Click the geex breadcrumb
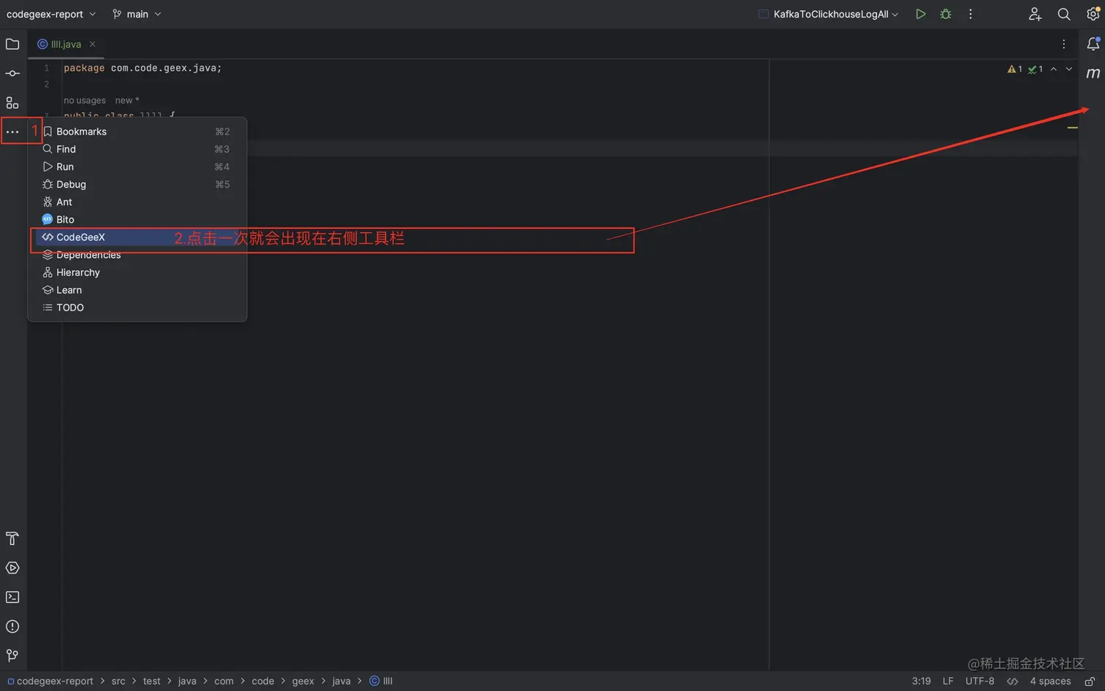1105x691 pixels. point(303,681)
